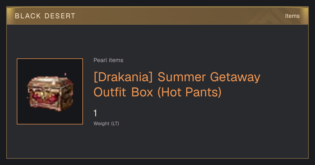Open the Summer Getaway Outfit Box title
Screen dimensions: 315x165
click(x=177, y=84)
